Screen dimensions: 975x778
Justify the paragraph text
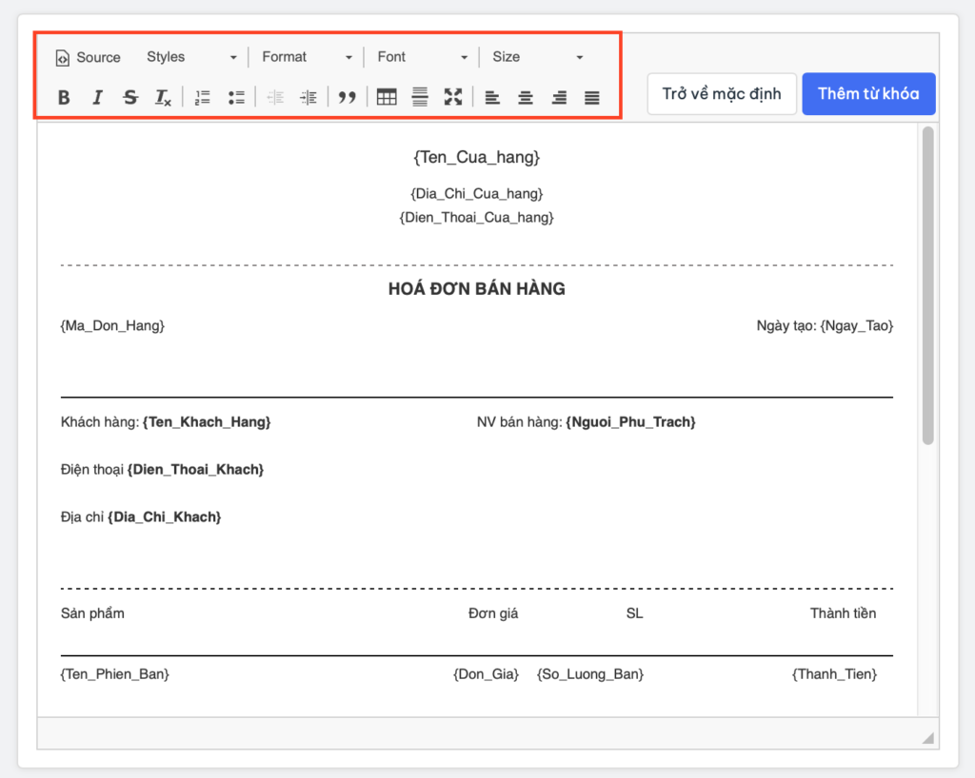click(x=592, y=97)
